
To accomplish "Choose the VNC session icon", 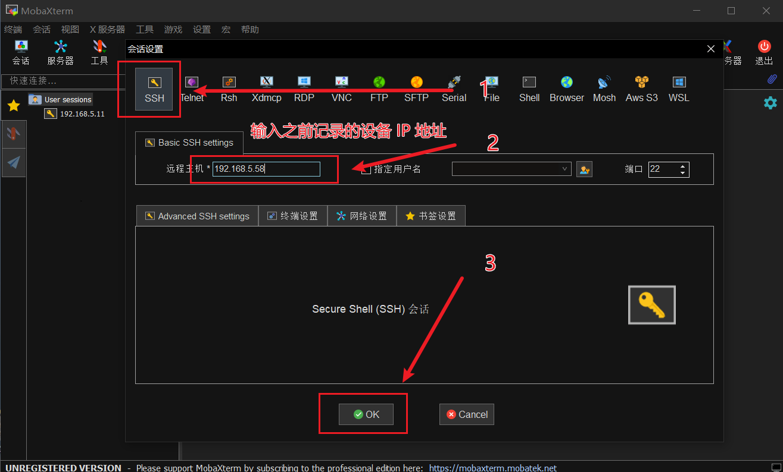I will click(342, 89).
